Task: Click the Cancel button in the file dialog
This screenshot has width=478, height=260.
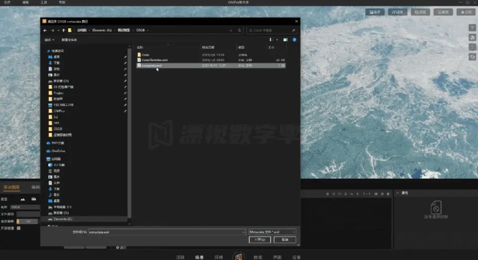Action: pyautogui.click(x=285, y=240)
